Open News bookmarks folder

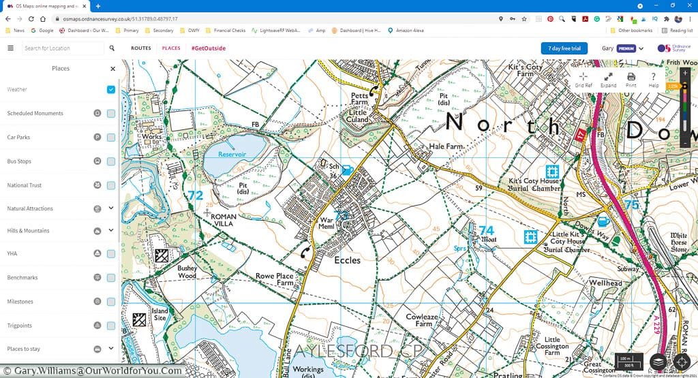pyautogui.click(x=15, y=30)
